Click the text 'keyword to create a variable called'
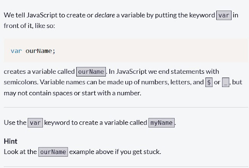 [x=96, y=123]
